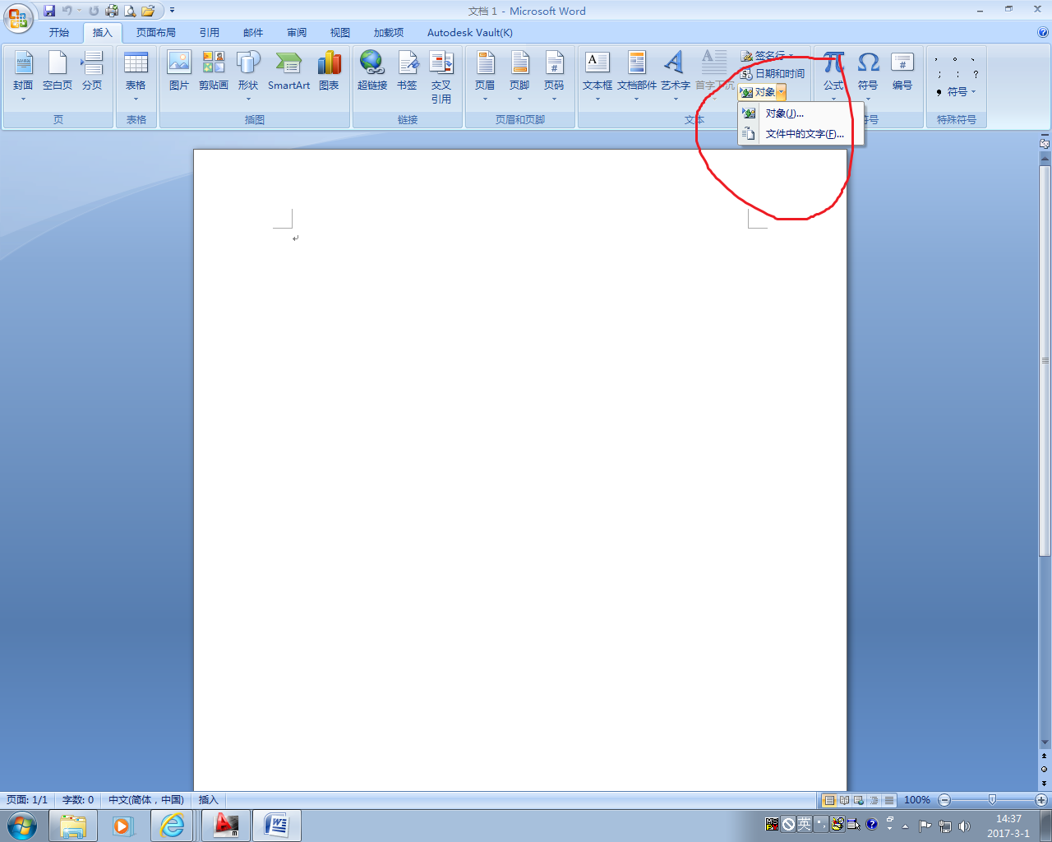Open the Table (表格) insert button
The height and width of the screenshot is (842, 1052).
136,76
